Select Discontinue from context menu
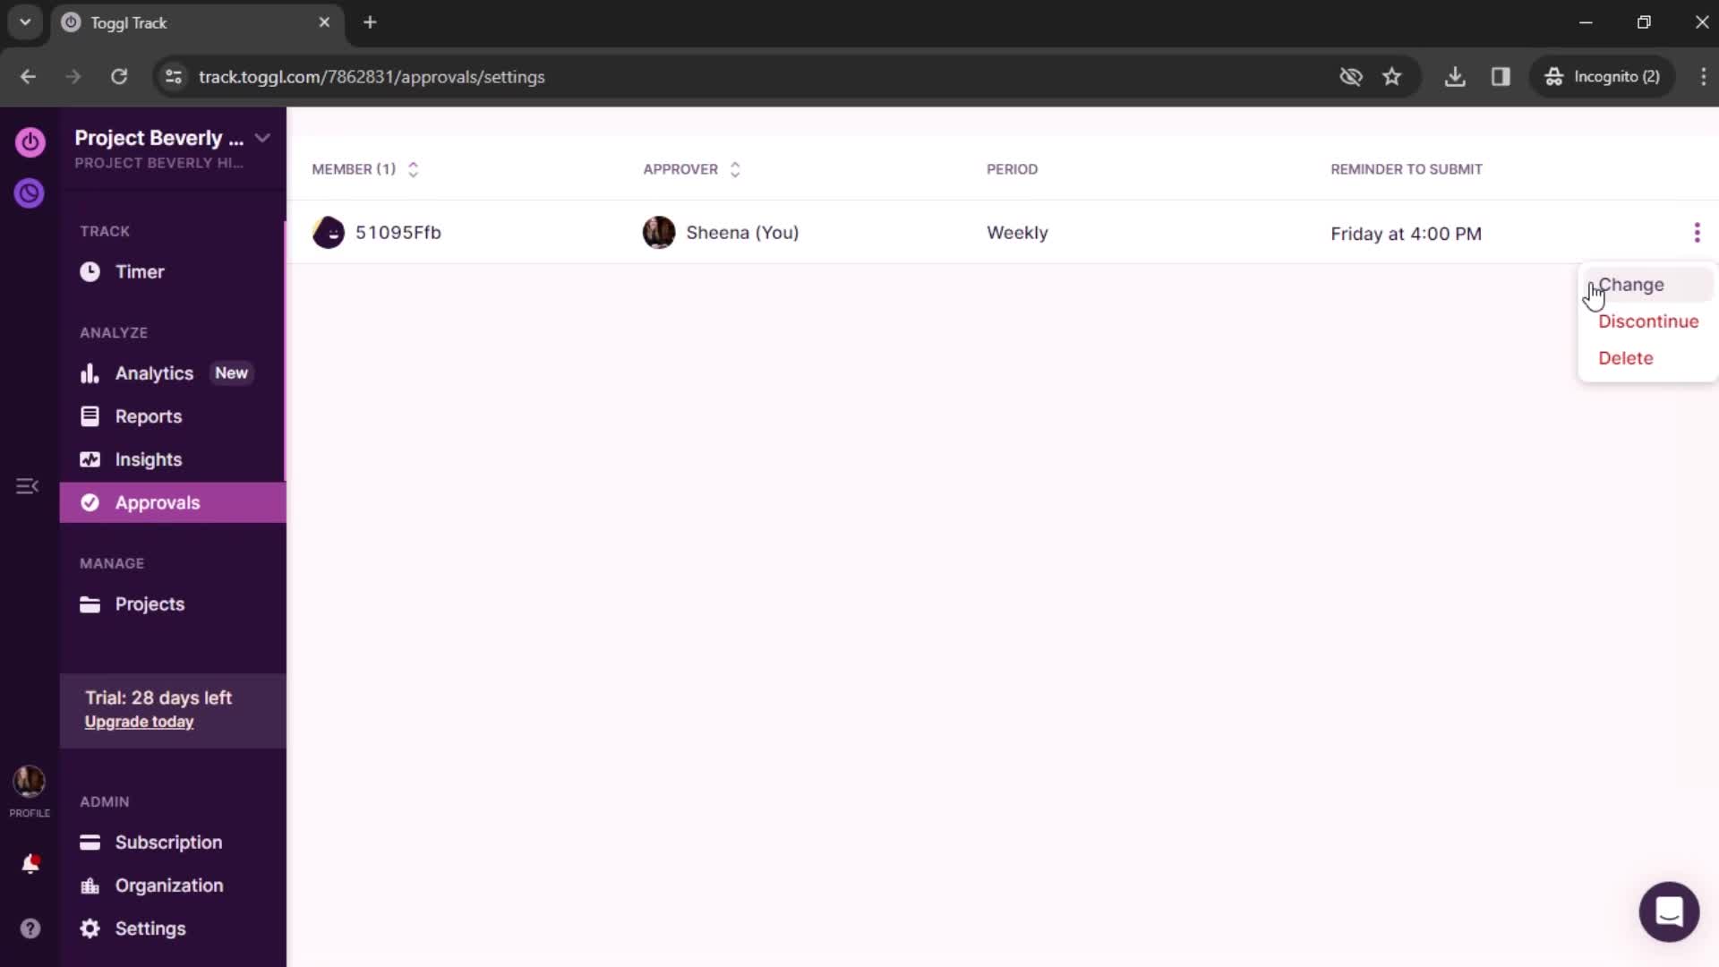The image size is (1719, 967). [x=1649, y=321]
